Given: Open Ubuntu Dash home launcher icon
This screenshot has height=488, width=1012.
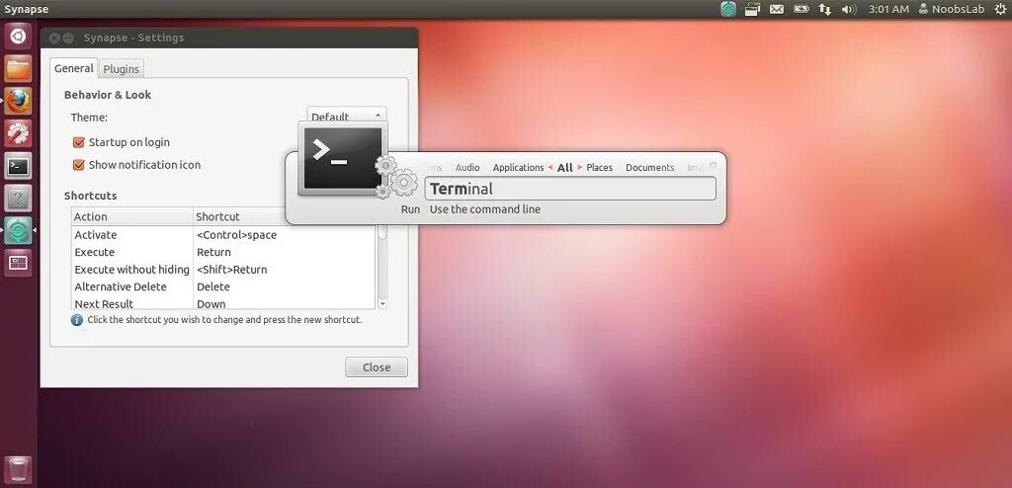Looking at the screenshot, I should click(18, 36).
